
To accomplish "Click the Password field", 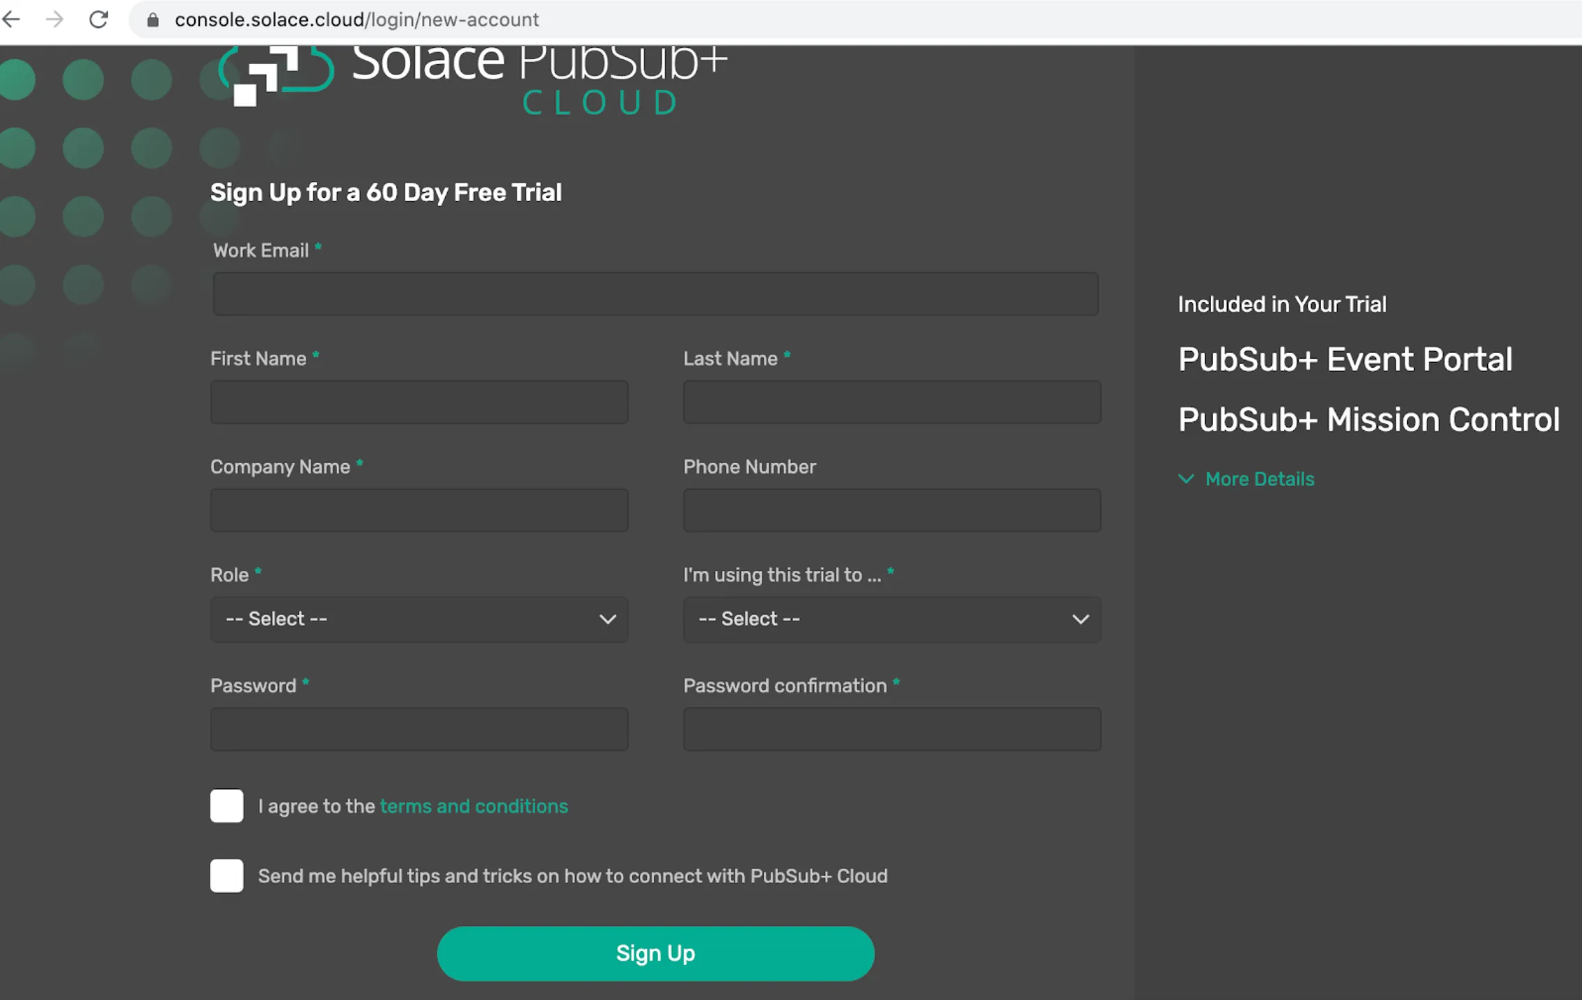I will click(x=419, y=729).
